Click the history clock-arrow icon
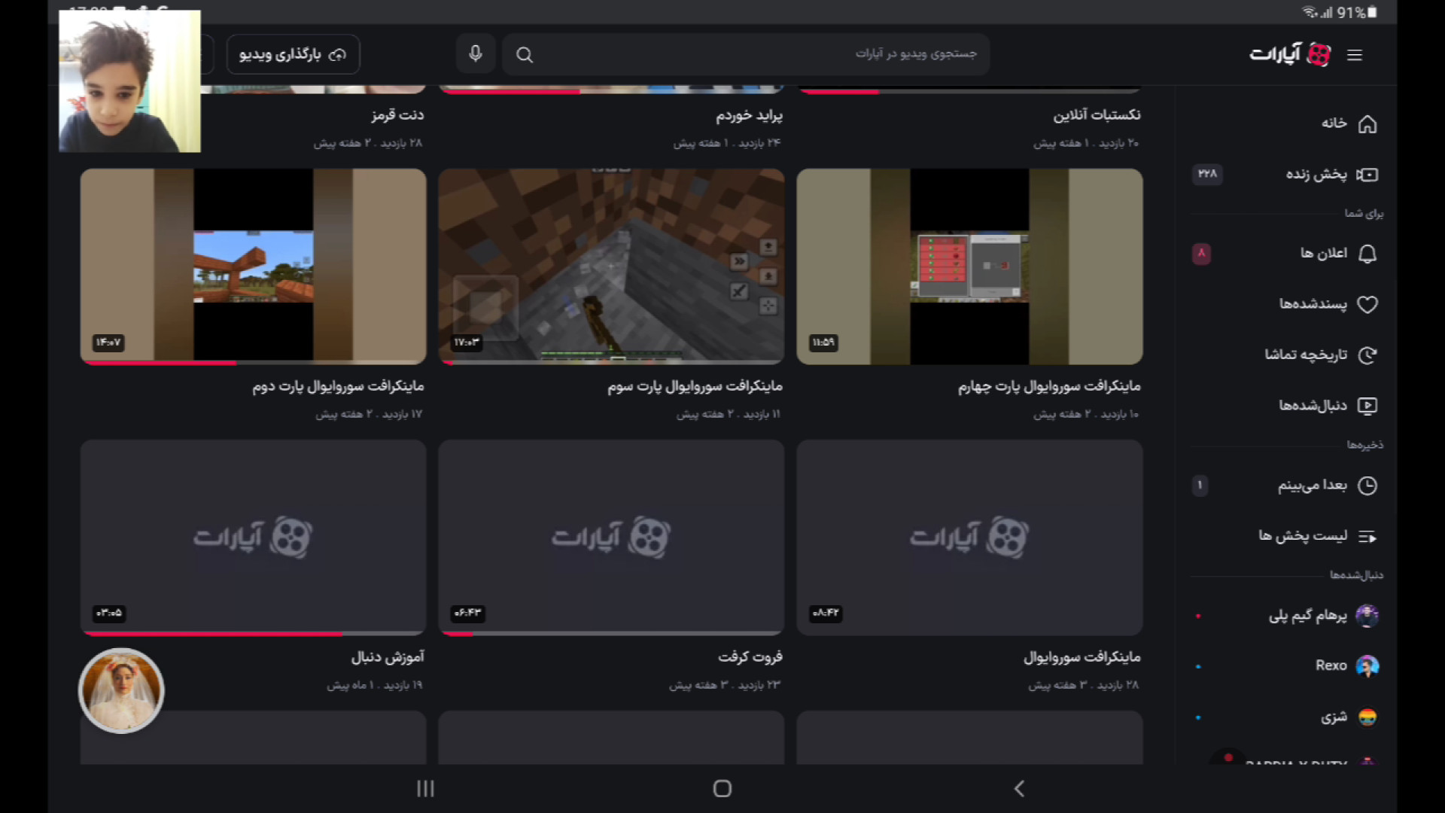The height and width of the screenshot is (813, 1445). coord(1367,355)
